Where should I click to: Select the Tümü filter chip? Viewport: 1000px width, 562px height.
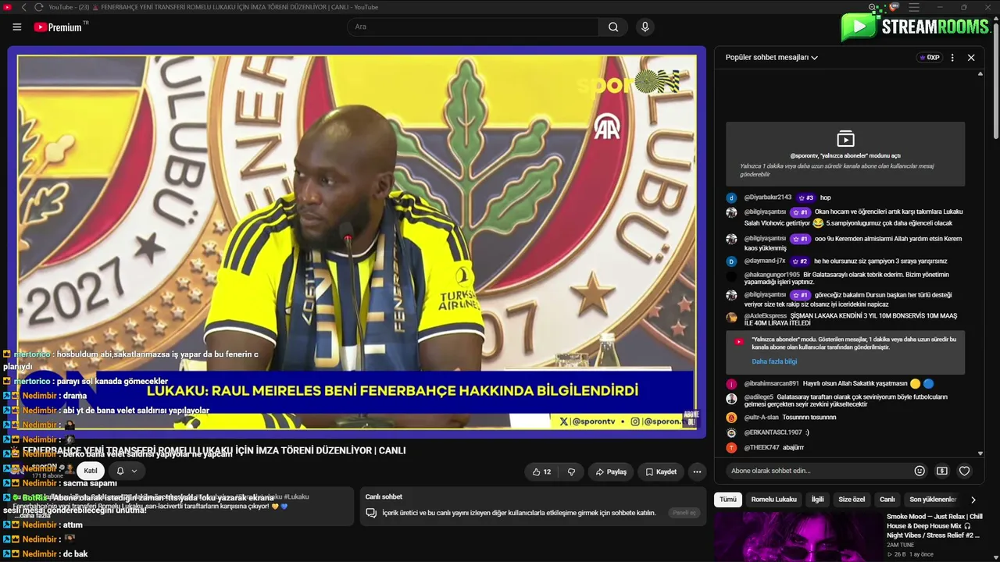[728, 500]
